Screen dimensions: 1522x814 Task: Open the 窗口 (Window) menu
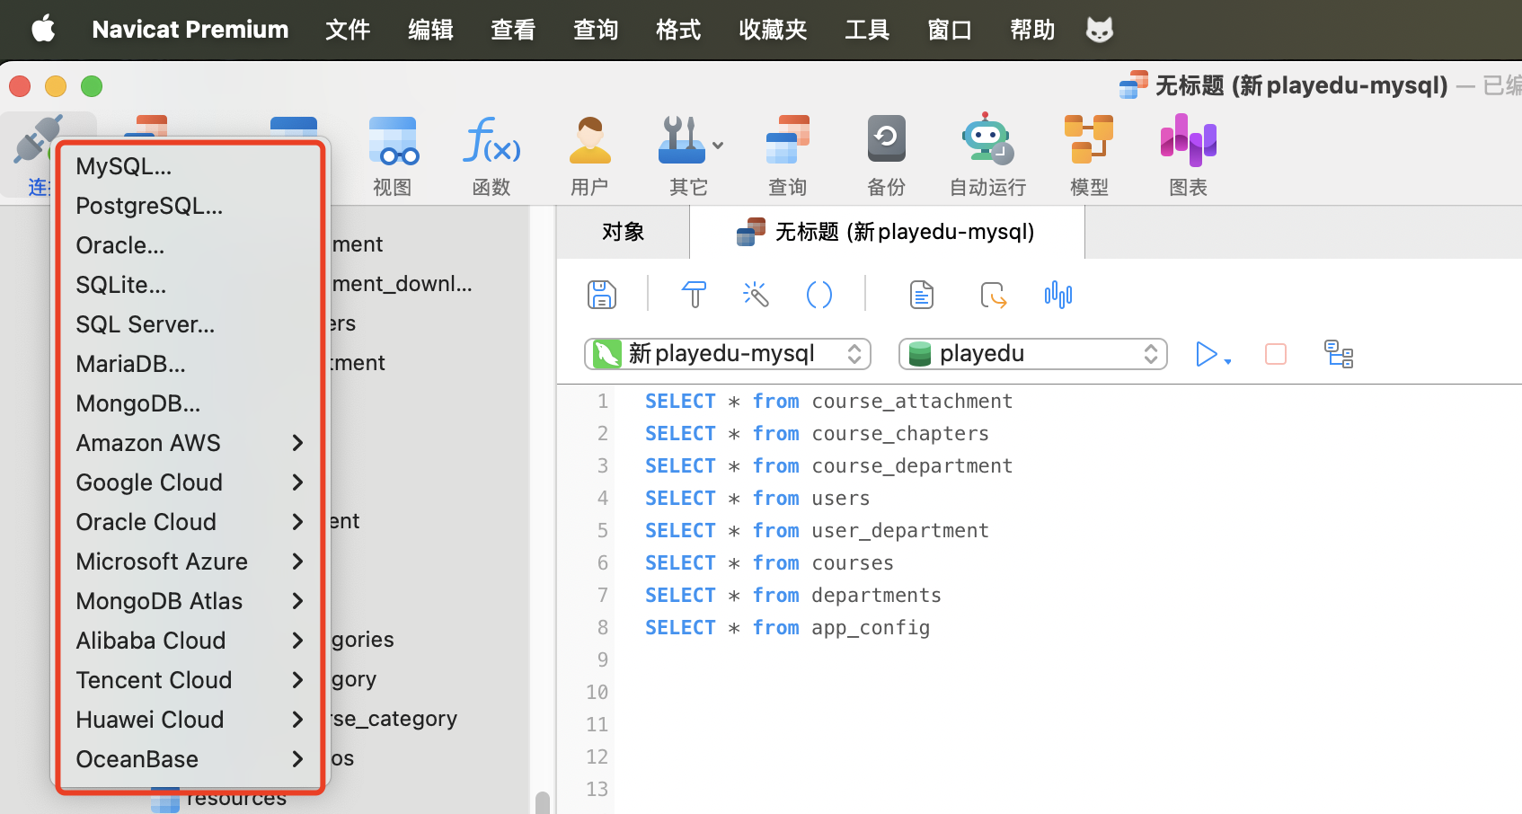tap(950, 30)
